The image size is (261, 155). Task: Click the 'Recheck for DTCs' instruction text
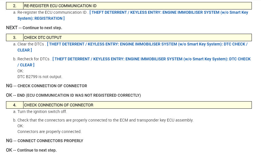(33, 59)
